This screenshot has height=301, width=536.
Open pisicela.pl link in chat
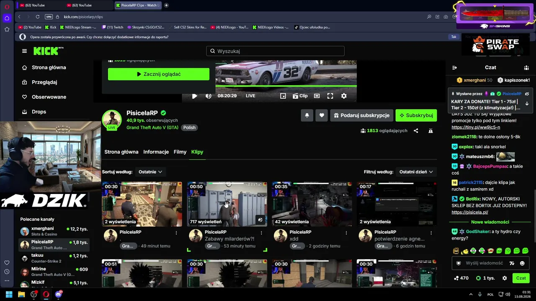point(470,212)
